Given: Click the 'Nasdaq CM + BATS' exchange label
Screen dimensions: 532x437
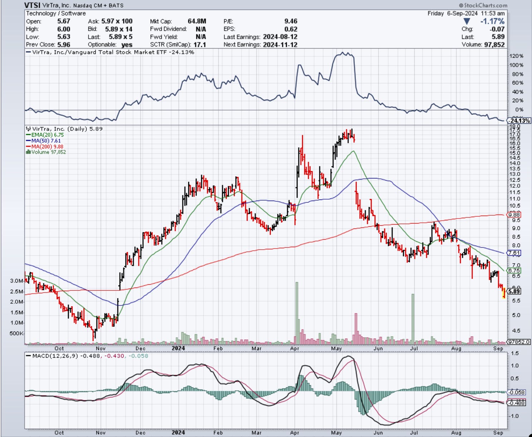Looking at the screenshot, I should click(x=99, y=5).
